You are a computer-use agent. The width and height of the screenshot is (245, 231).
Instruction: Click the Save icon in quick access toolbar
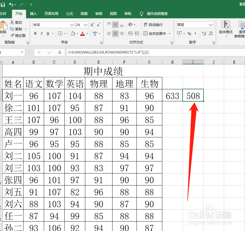pyautogui.click(x=3, y=5)
